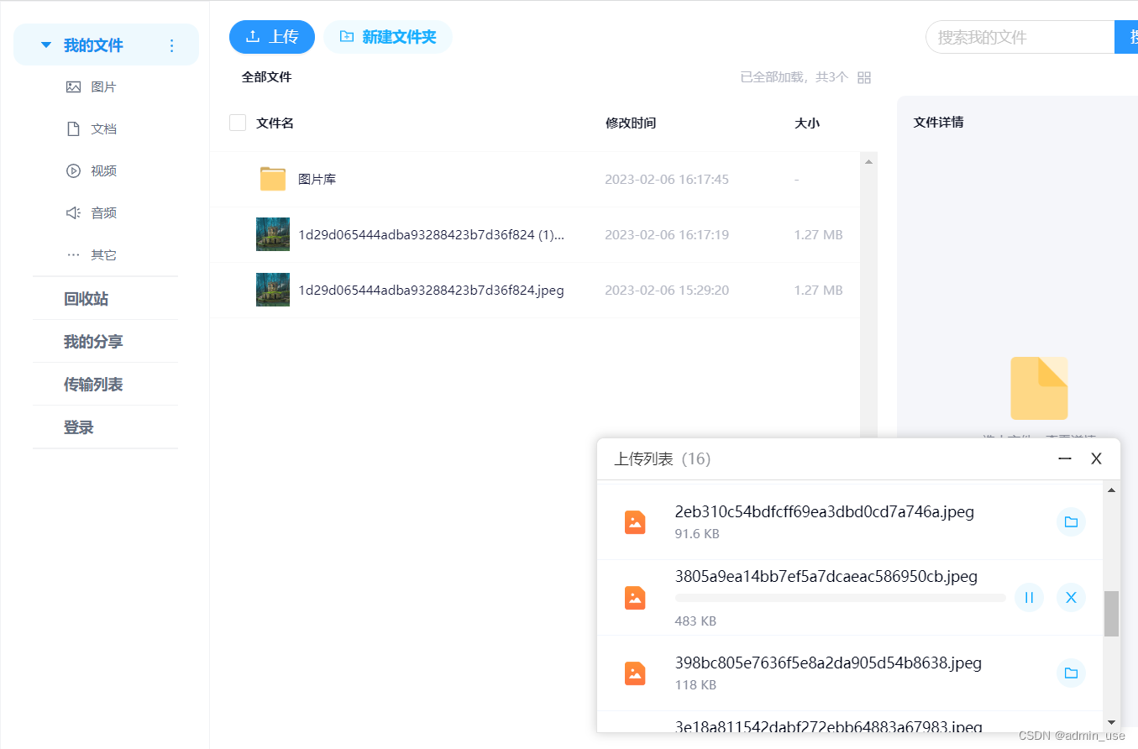Click image file icon for 398bc805e7636f5e8a2da905d54b8638.jpeg
This screenshot has width=1138, height=749.
coord(635,673)
